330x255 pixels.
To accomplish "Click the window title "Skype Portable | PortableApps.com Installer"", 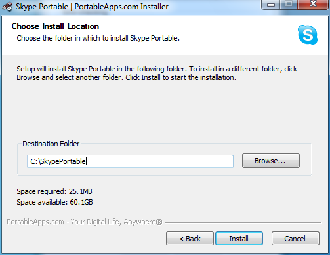I will click(92, 7).
